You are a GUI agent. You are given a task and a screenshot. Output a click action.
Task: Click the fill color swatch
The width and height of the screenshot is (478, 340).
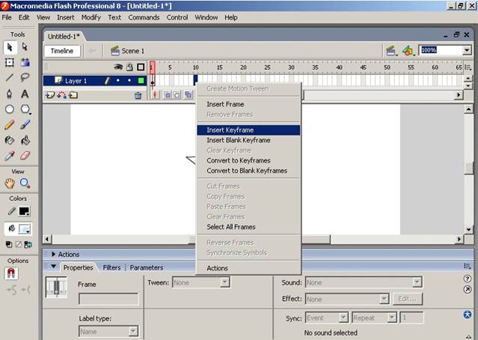25,229
